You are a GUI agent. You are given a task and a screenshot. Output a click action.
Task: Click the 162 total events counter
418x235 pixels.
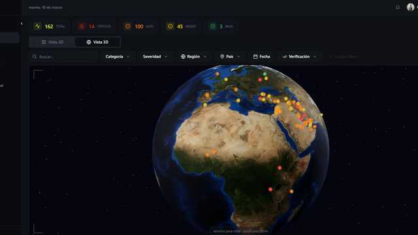coord(50,26)
